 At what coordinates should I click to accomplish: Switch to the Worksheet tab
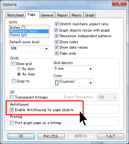pyautogui.click(x=15, y=15)
